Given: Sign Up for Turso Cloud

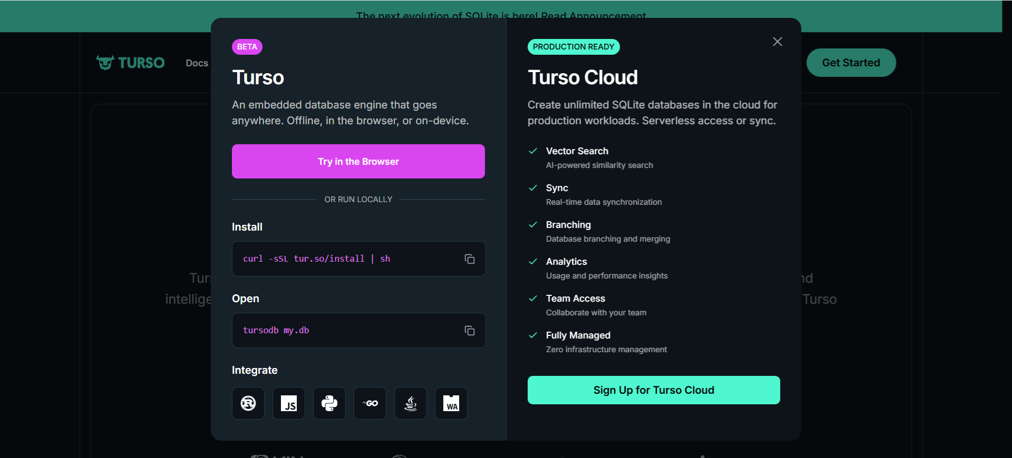Looking at the screenshot, I should [654, 390].
